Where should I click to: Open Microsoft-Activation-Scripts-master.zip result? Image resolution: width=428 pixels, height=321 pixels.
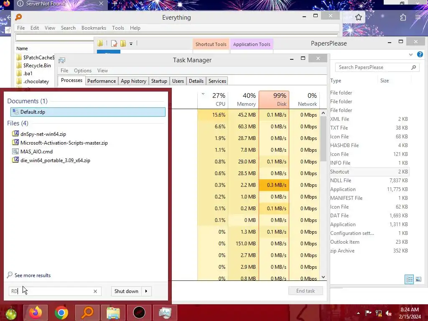pos(60,143)
